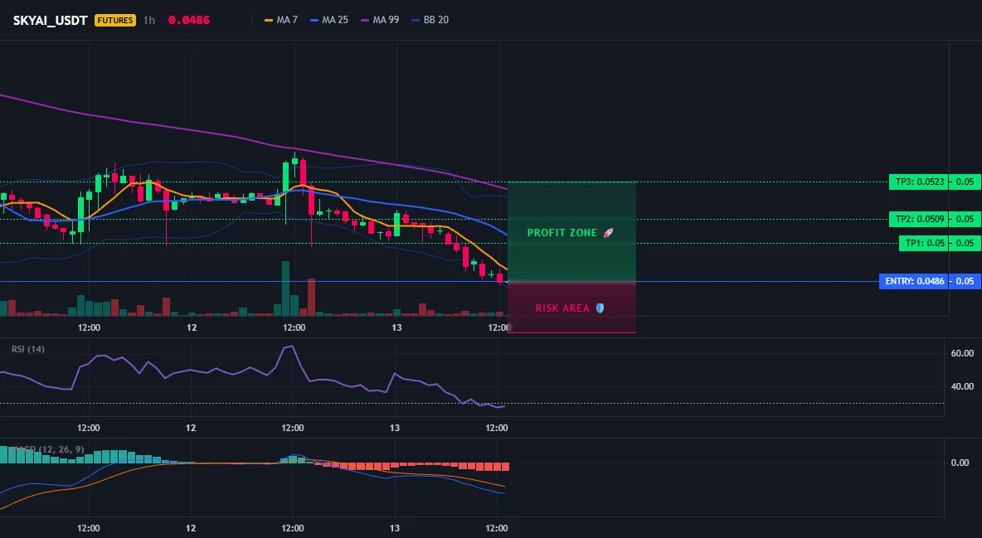Click the green 0.05 axis tag beside TP3

coord(965,182)
